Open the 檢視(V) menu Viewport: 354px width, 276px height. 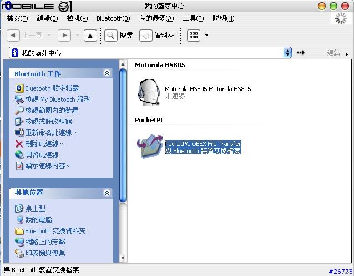[78, 18]
